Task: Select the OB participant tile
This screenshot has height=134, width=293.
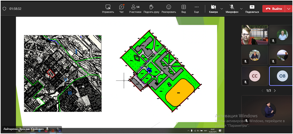Action: tap(281, 76)
